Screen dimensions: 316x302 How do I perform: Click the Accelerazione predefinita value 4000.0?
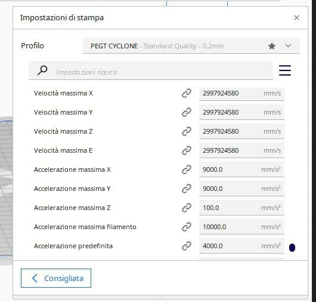213,246
